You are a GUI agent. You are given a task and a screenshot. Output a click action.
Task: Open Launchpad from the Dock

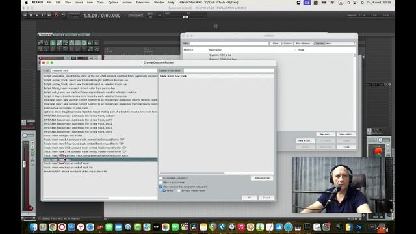43,227
